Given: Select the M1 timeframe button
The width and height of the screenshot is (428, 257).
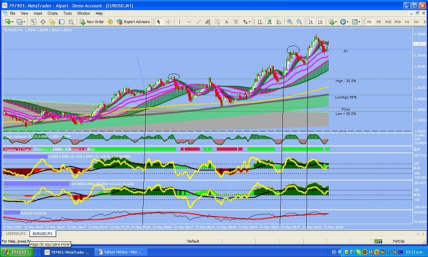Looking at the screenshot, I should coord(369,22).
